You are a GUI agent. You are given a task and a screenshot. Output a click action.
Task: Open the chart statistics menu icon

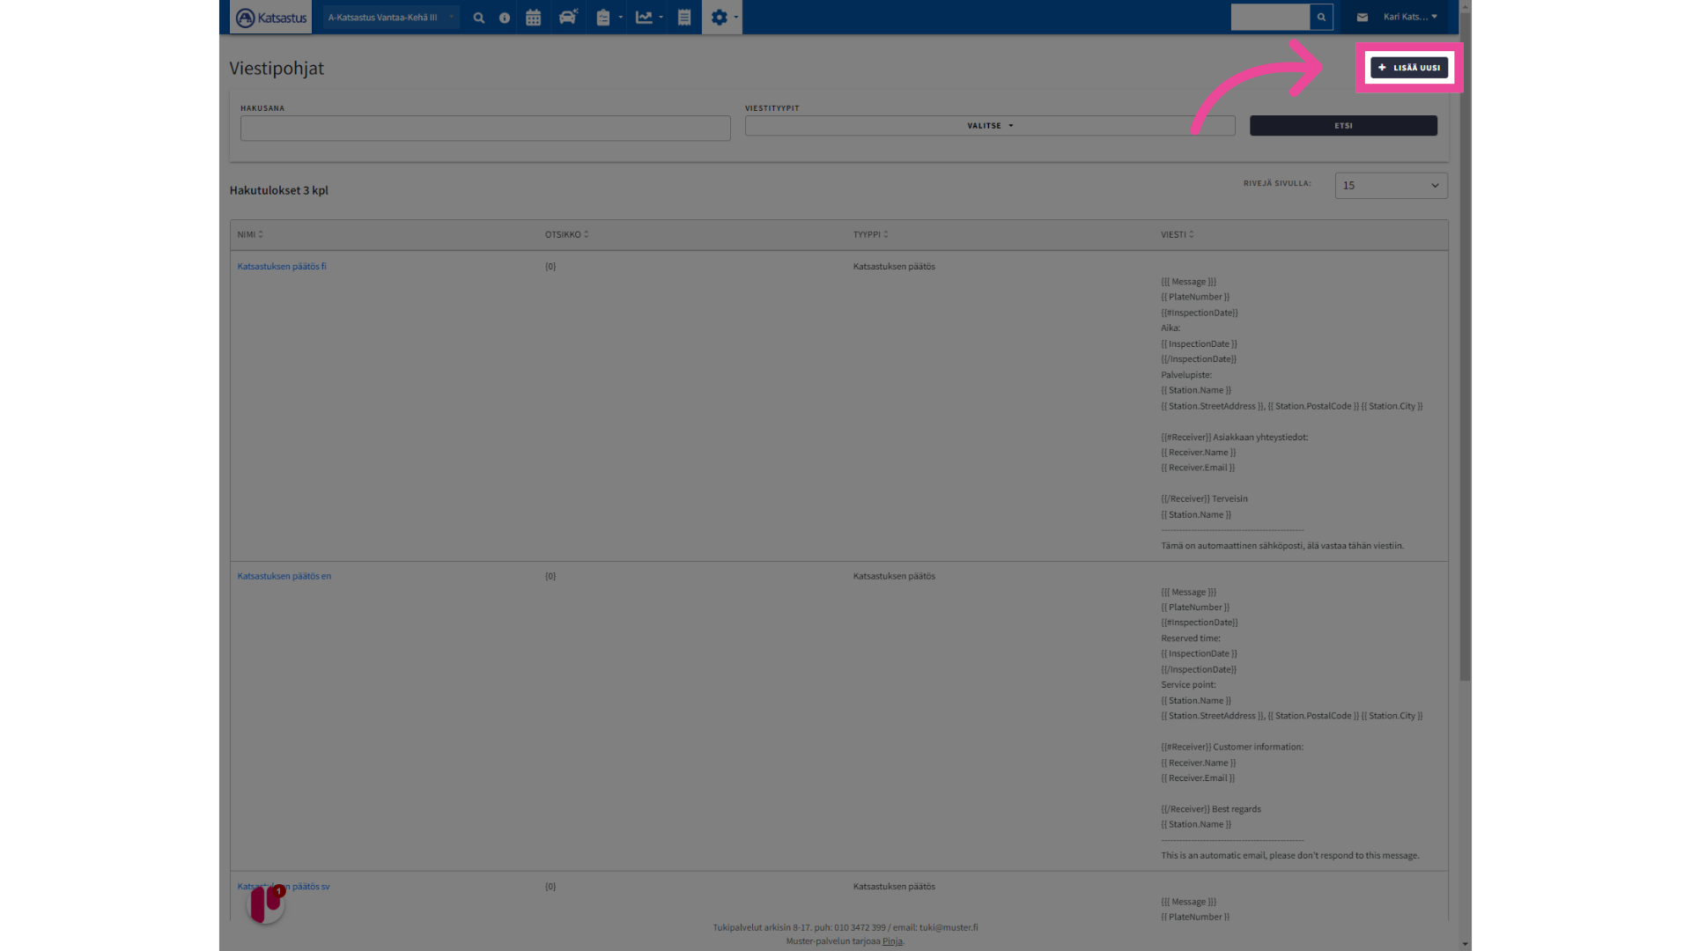649,18
